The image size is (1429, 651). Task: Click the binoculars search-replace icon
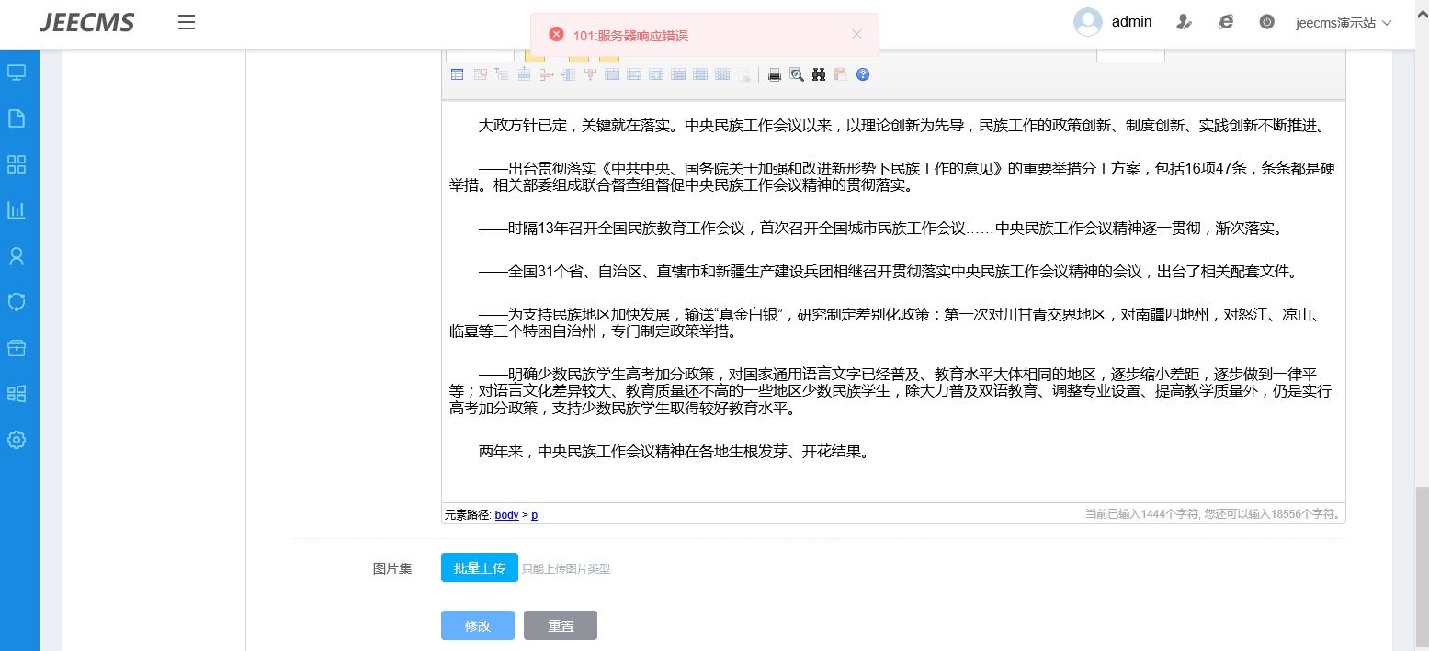(818, 75)
